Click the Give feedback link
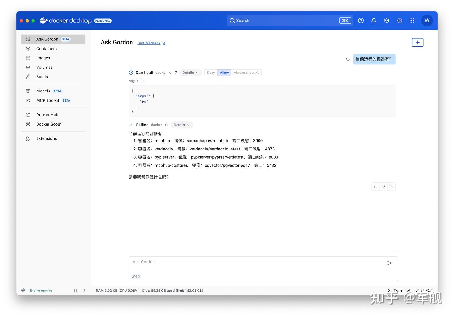Screen dimensions: 454x317 pyautogui.click(x=149, y=43)
